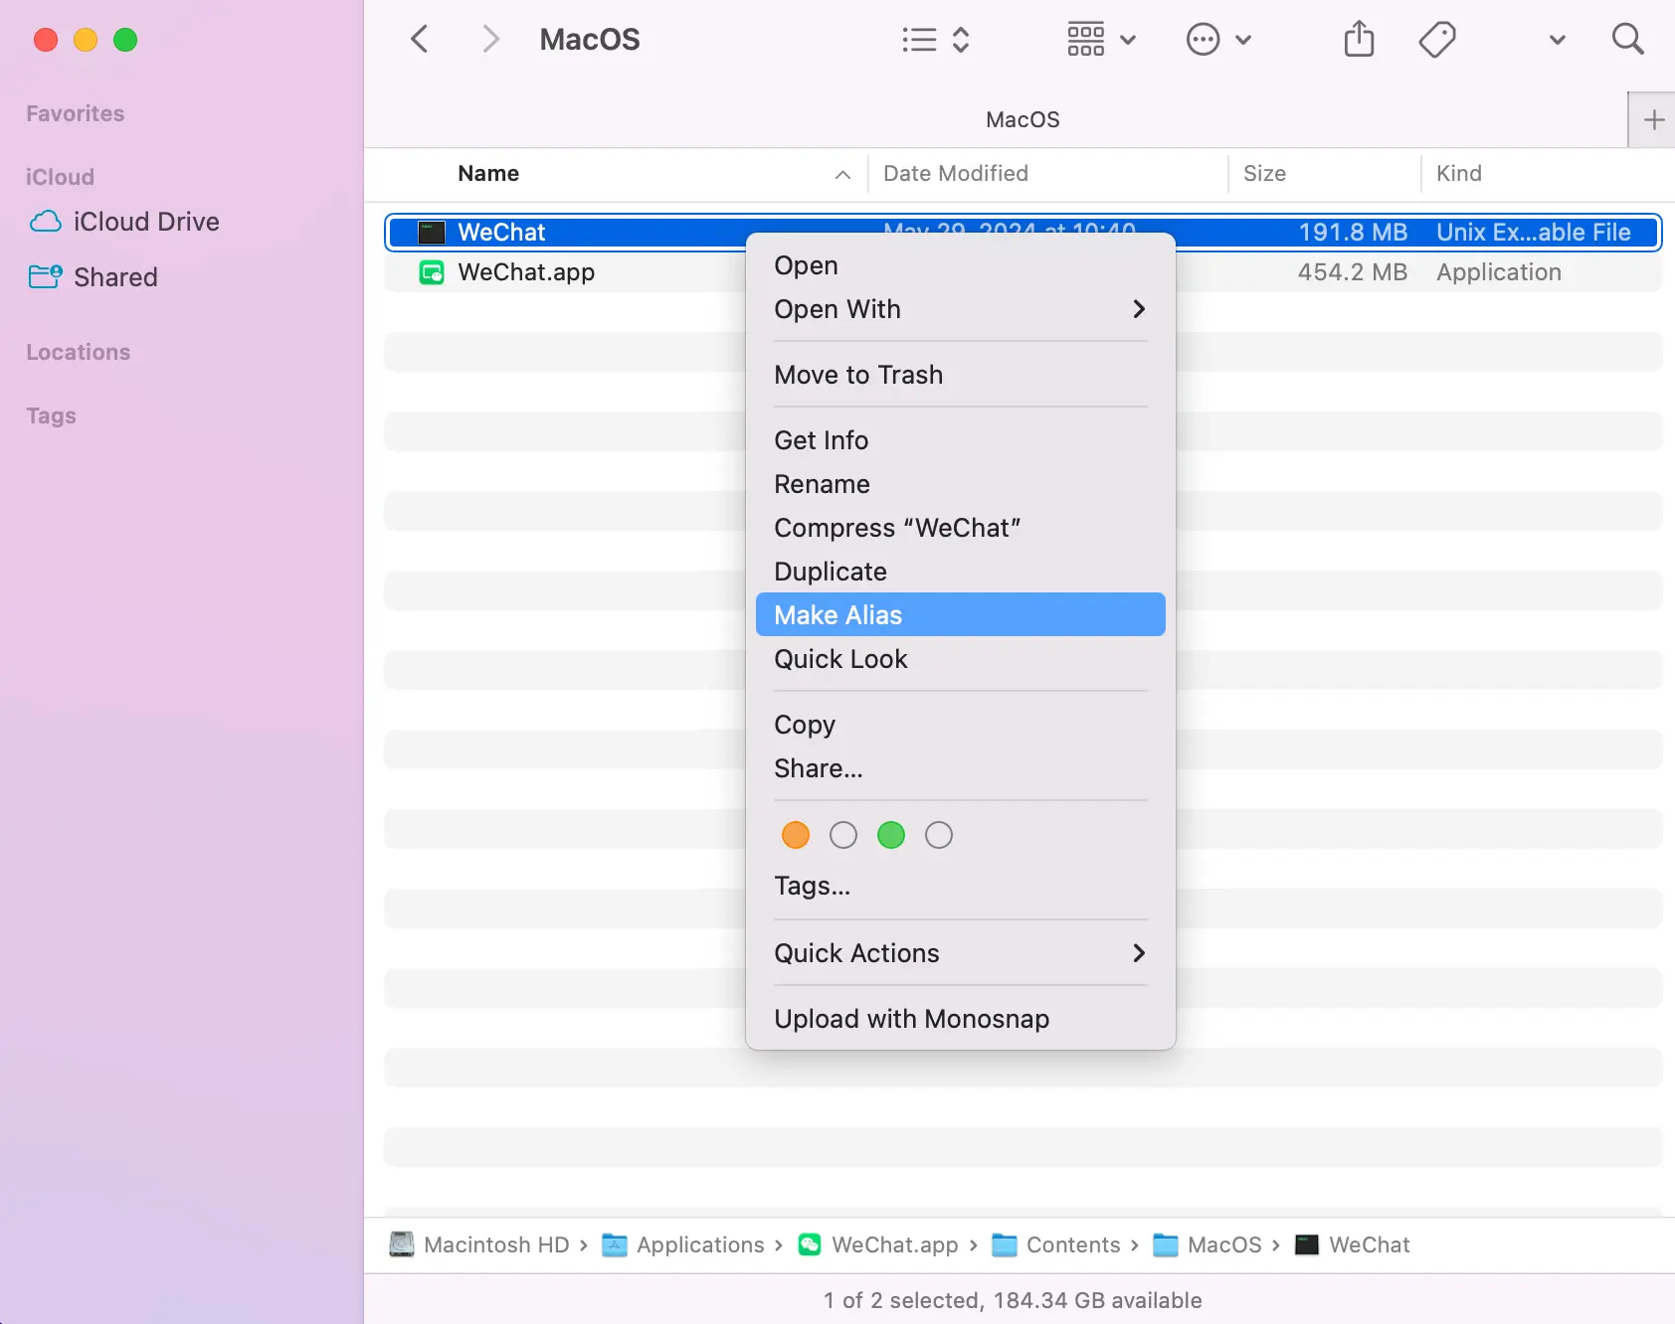Click the Favorites sidebar heading
1675x1324 pixels.
point(76,114)
